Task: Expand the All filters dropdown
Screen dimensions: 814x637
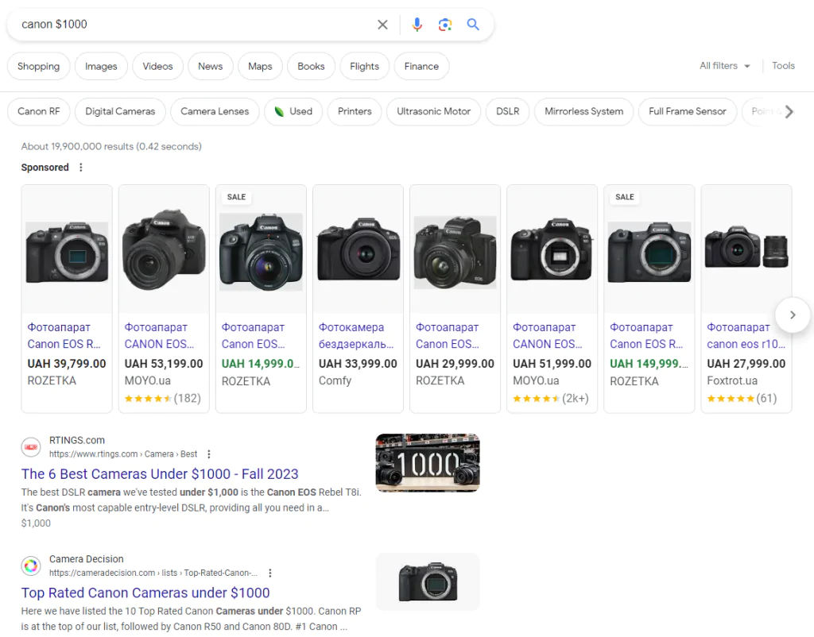Action: pos(725,66)
